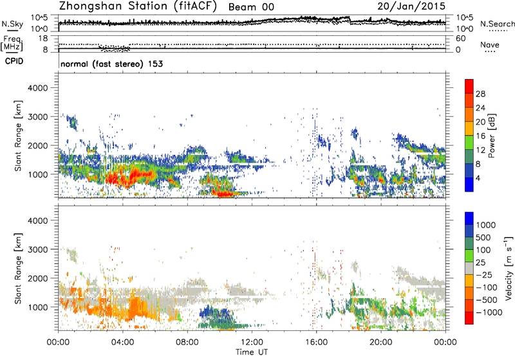Select the "-500" Velocity scale label
Screen dimensions: 515x356
coord(487,300)
